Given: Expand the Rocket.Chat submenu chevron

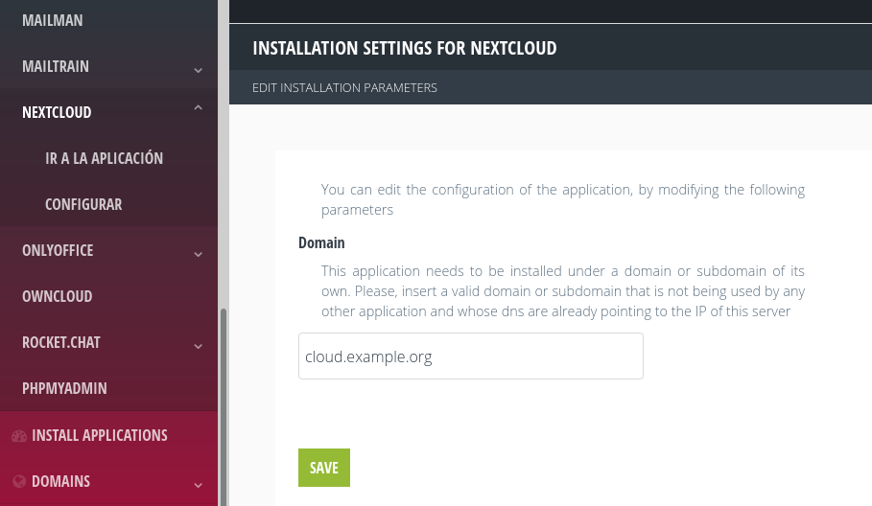Looking at the screenshot, I should click(x=198, y=346).
